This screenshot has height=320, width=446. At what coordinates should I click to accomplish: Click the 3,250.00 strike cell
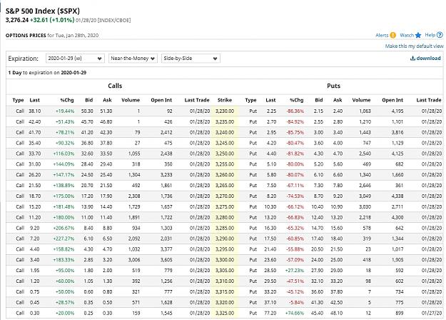[x=225, y=154]
